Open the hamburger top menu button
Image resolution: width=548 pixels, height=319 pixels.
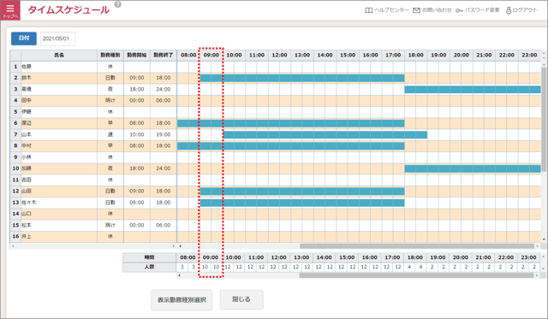point(10,10)
